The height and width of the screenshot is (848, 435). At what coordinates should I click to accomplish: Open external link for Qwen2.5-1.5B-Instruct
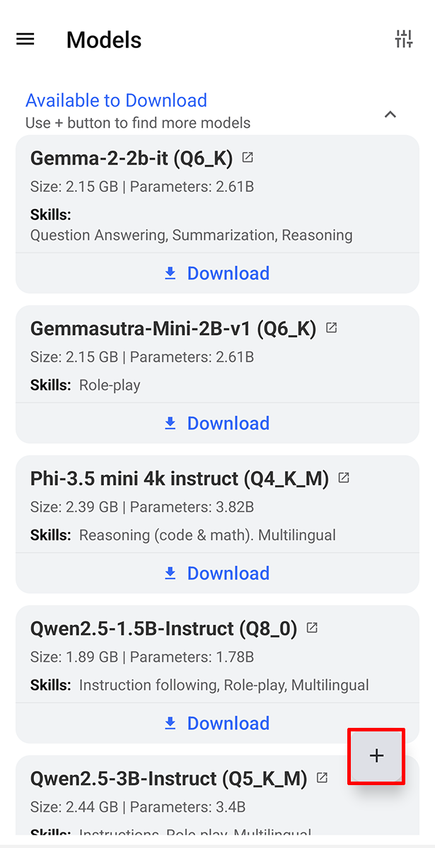point(312,628)
